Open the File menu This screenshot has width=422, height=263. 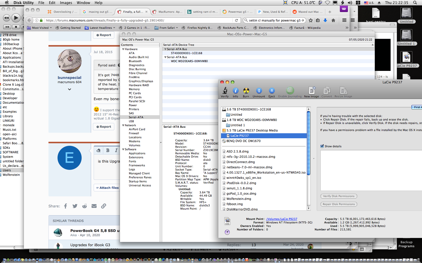pyautogui.click(x=41, y=3)
